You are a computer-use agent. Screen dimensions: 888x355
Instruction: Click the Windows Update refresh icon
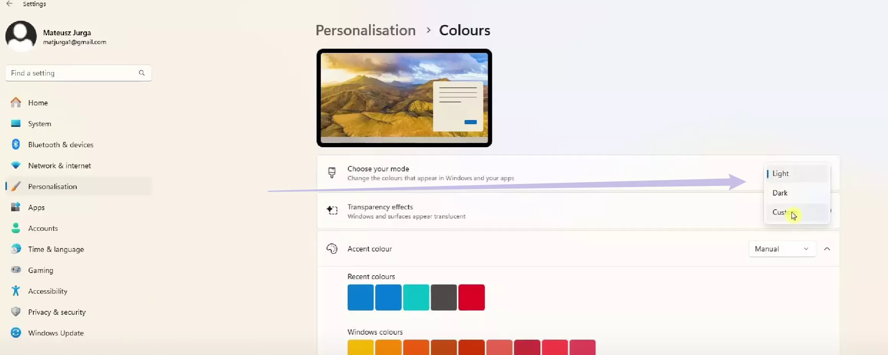point(16,332)
